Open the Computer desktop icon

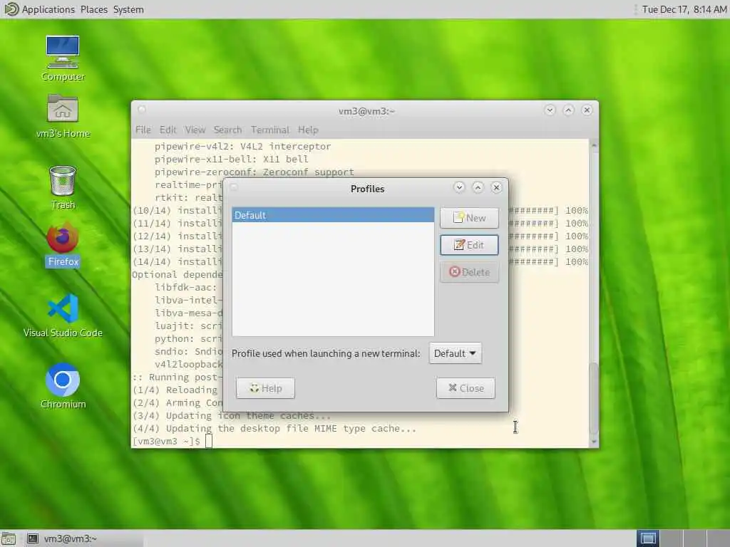point(63,58)
